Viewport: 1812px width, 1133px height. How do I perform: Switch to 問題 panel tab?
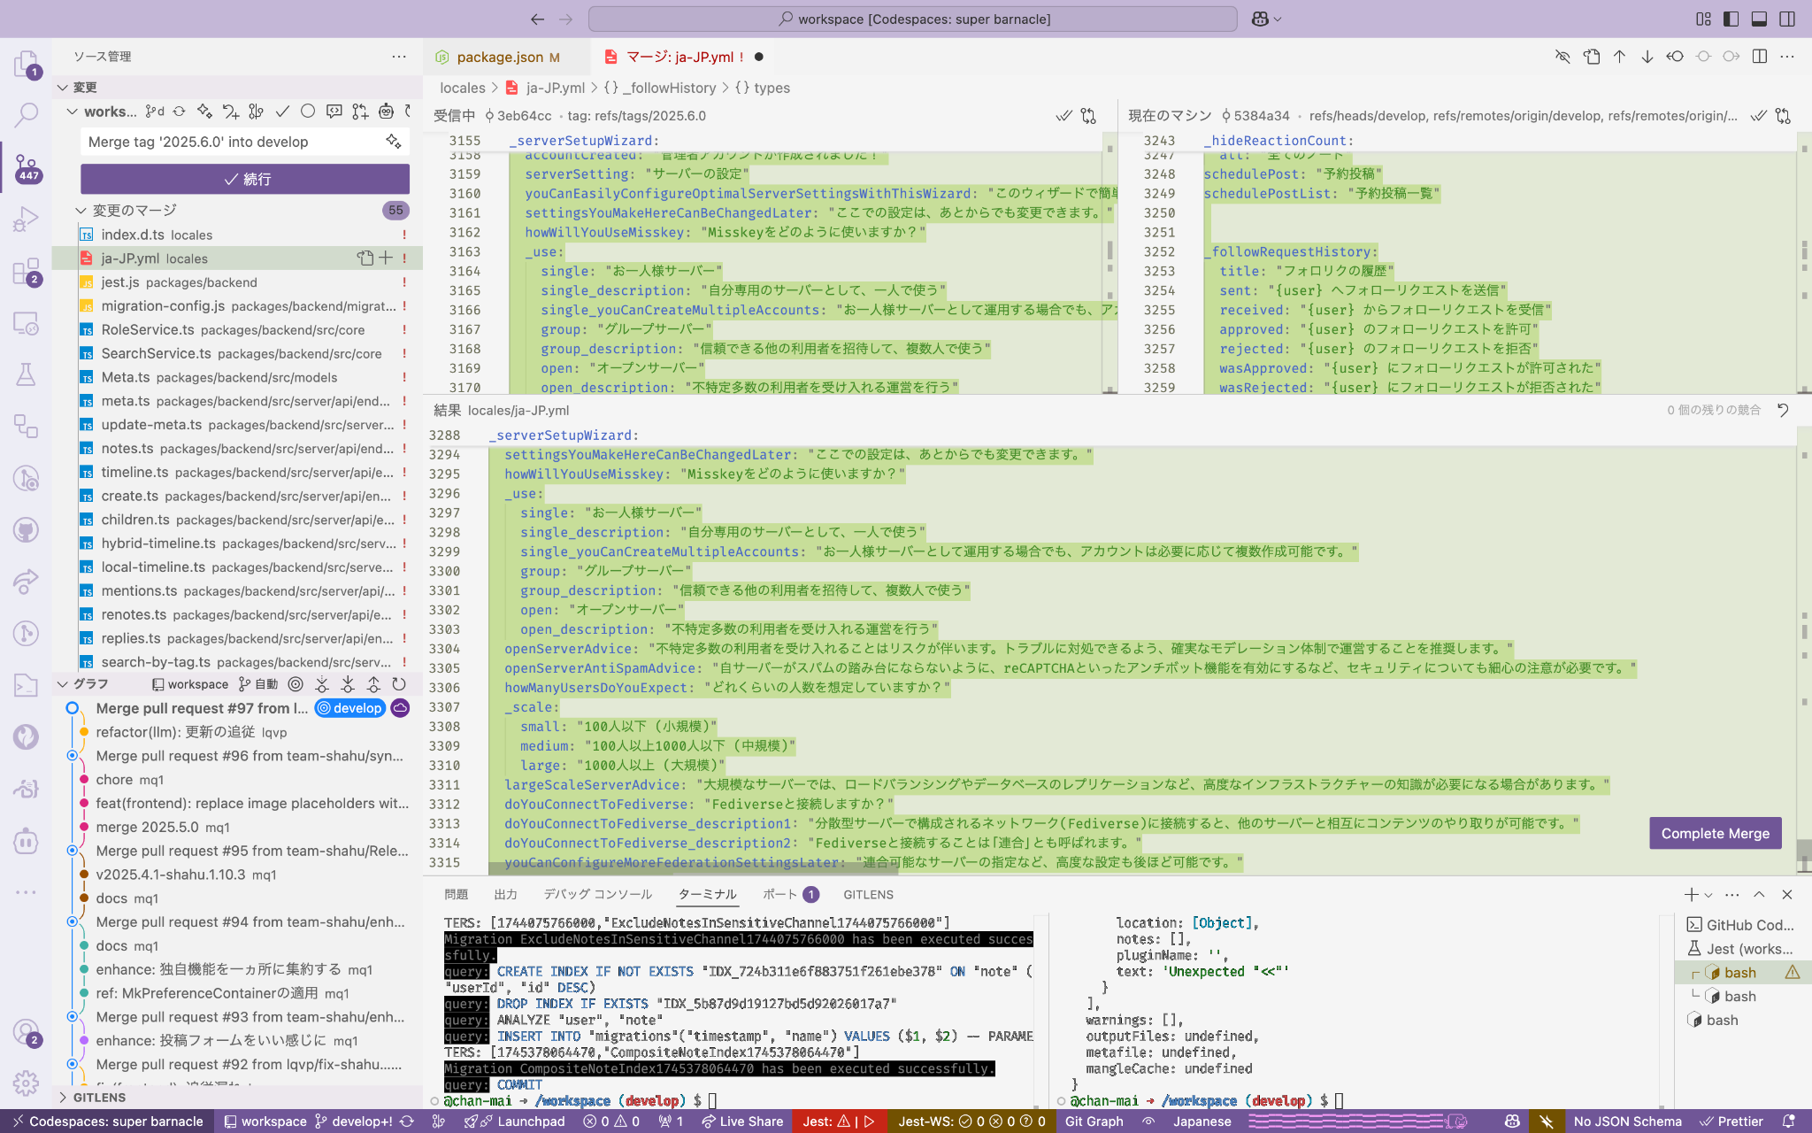[456, 895]
